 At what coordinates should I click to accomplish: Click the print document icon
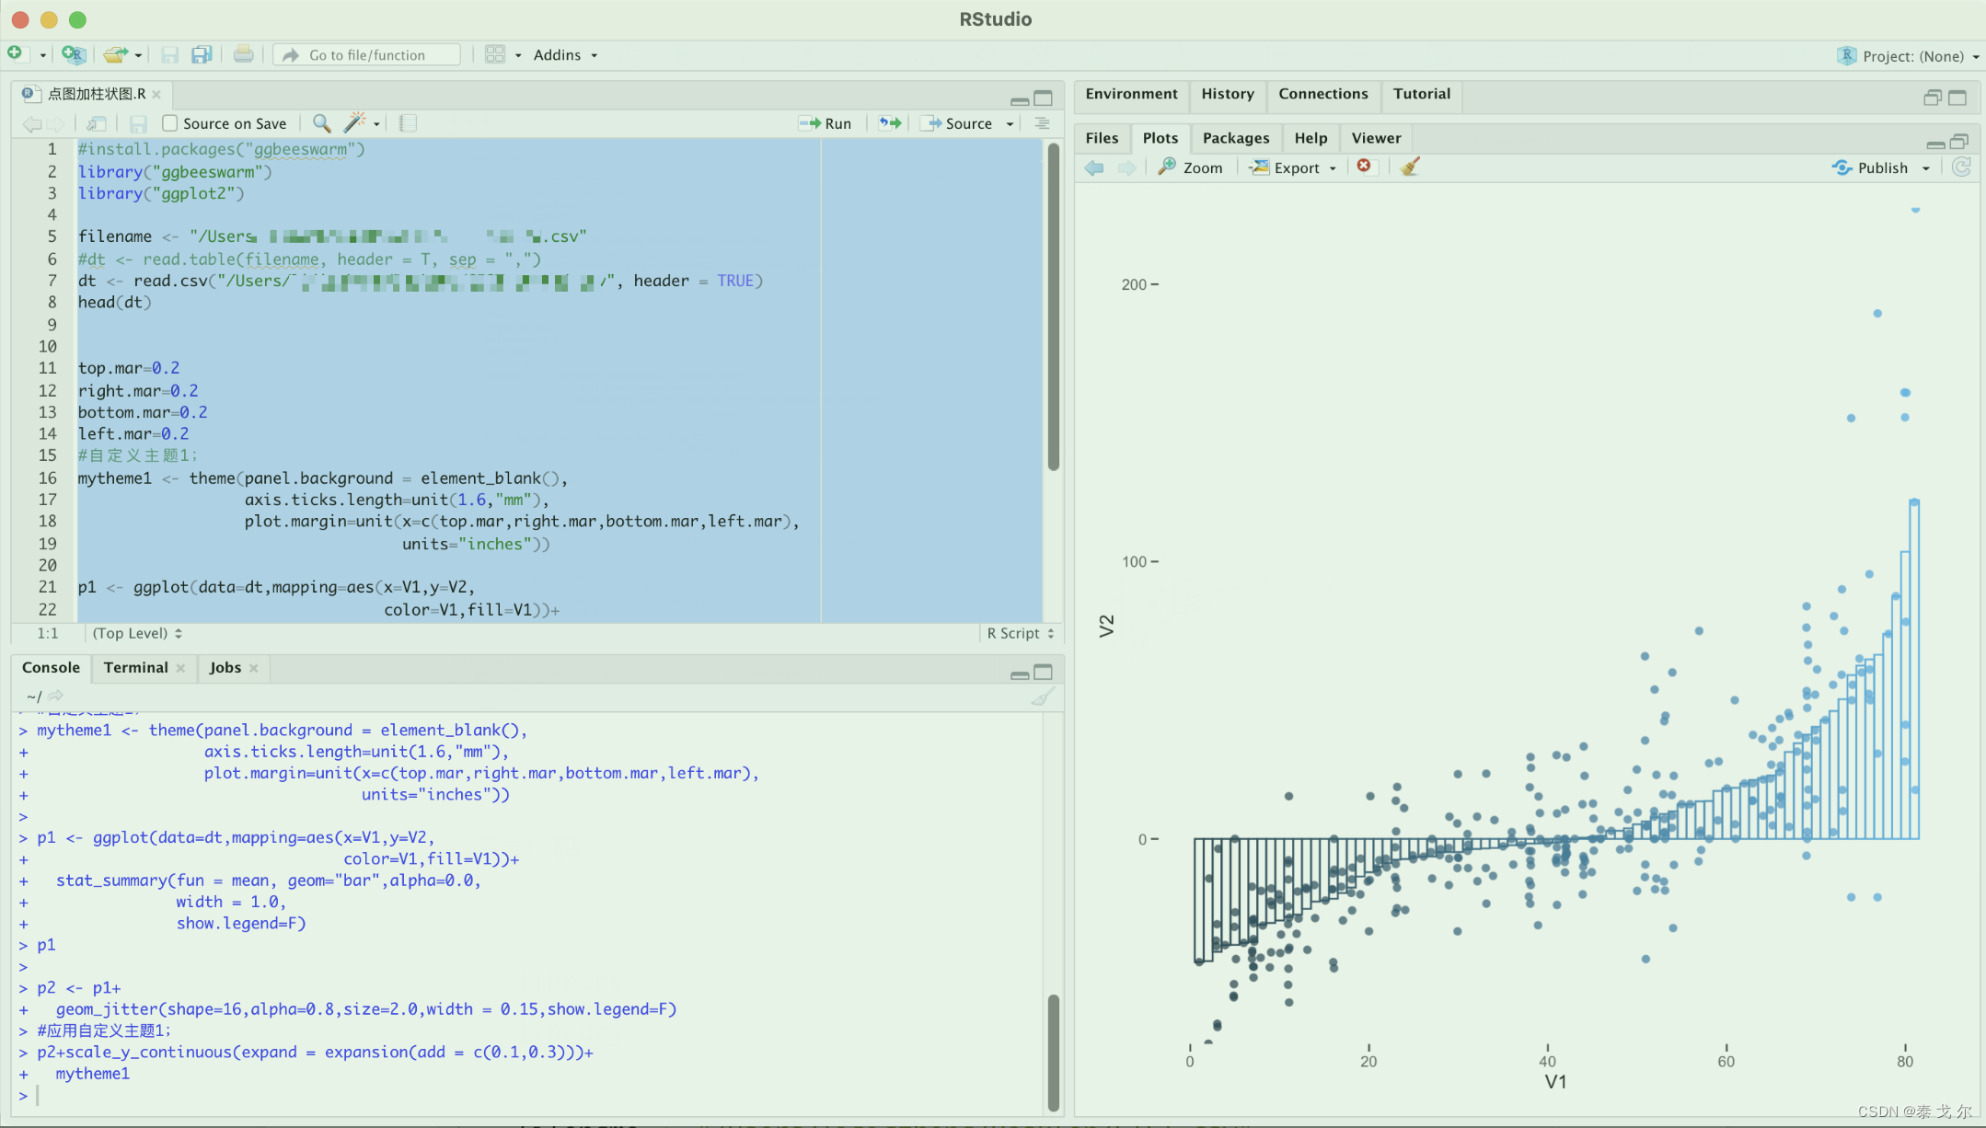(x=243, y=55)
